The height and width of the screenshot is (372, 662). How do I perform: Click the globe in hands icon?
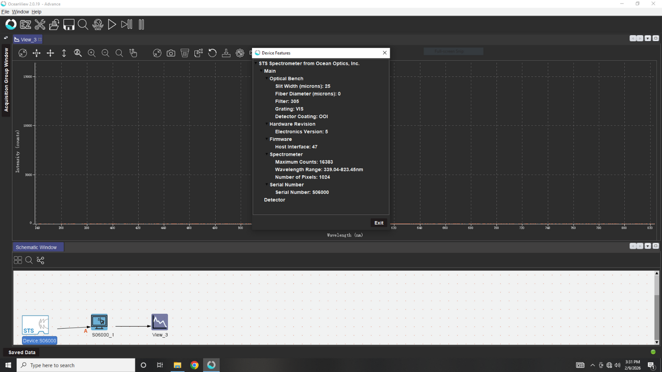tap(98, 25)
